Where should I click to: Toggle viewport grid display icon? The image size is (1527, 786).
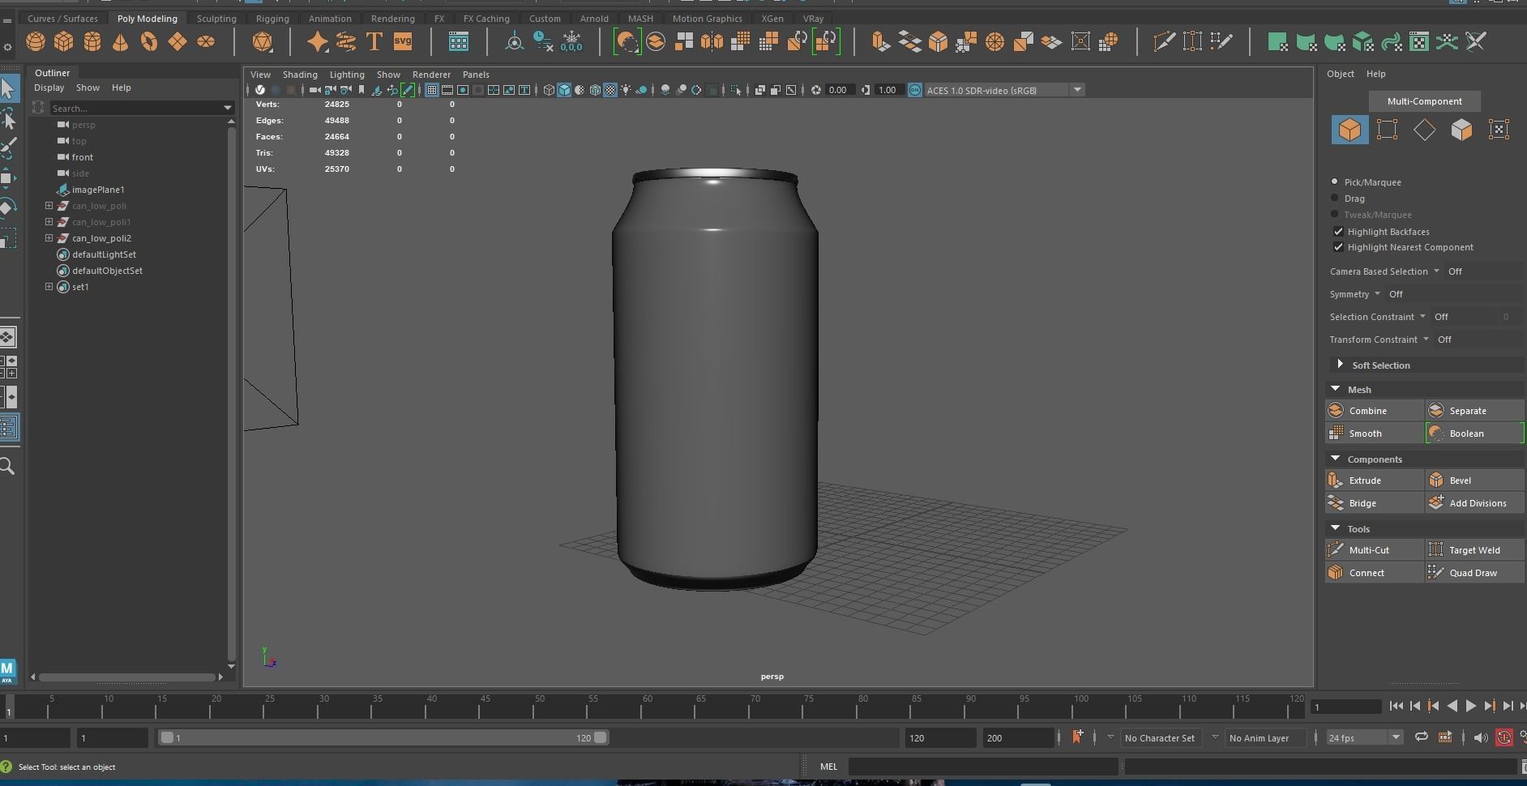coord(432,90)
